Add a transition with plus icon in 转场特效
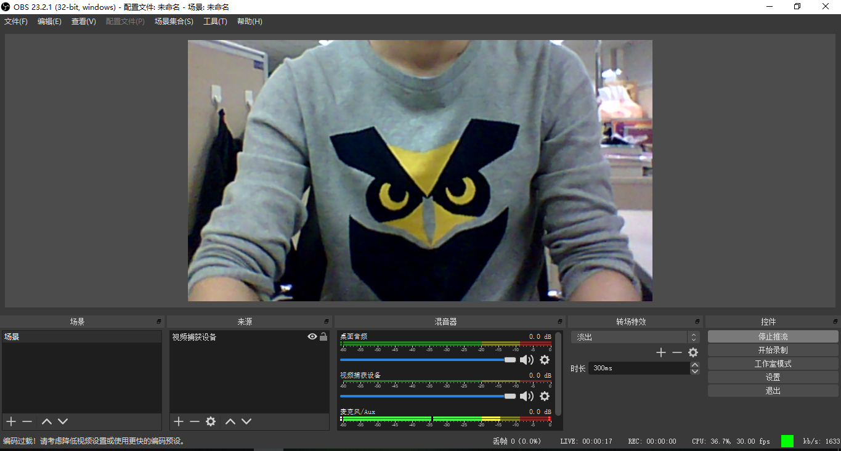Screen dimensions: 841x451 pyautogui.click(x=661, y=352)
